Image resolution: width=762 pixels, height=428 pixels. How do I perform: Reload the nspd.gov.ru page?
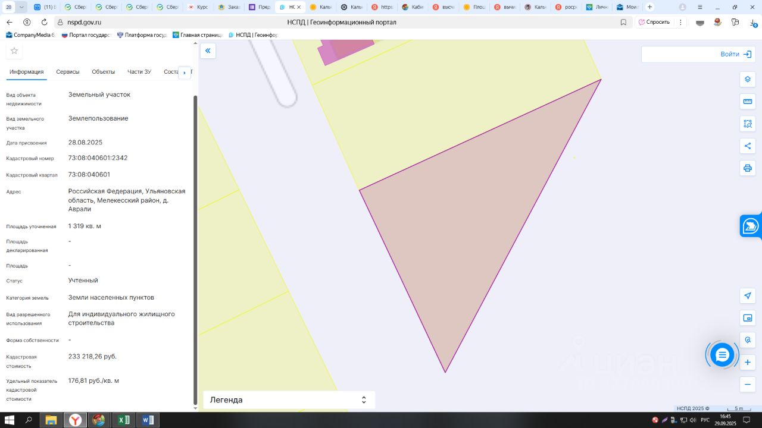point(44,22)
